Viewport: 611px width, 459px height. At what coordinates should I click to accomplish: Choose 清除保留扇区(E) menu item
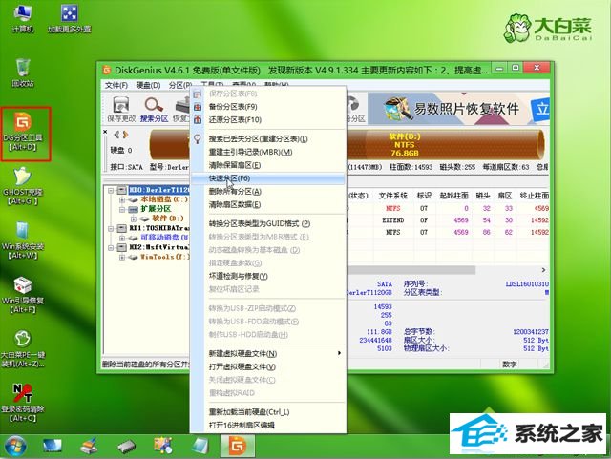coord(268,165)
